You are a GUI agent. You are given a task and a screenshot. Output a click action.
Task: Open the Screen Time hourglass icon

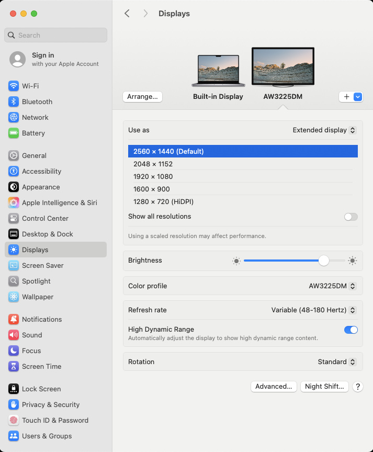[x=14, y=366]
